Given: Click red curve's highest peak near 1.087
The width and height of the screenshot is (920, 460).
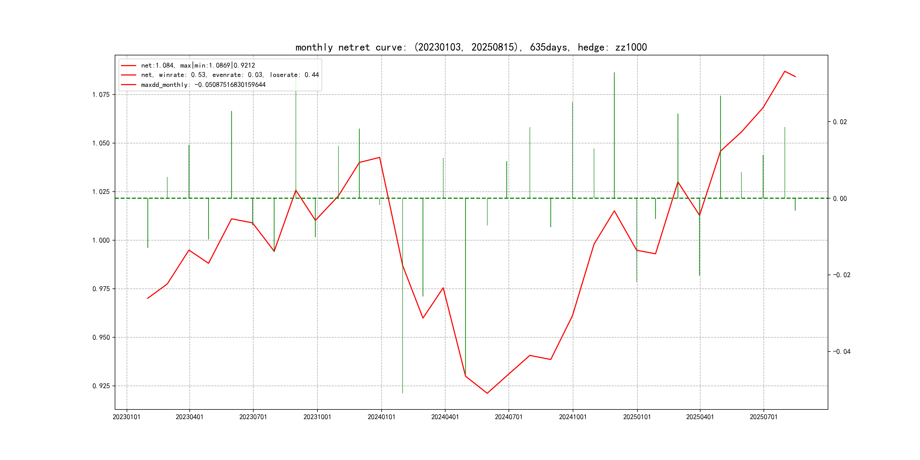Looking at the screenshot, I should click(785, 72).
